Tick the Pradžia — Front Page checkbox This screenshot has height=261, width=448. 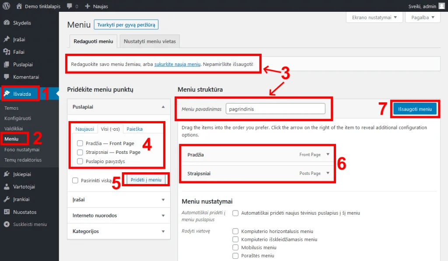(x=80, y=143)
